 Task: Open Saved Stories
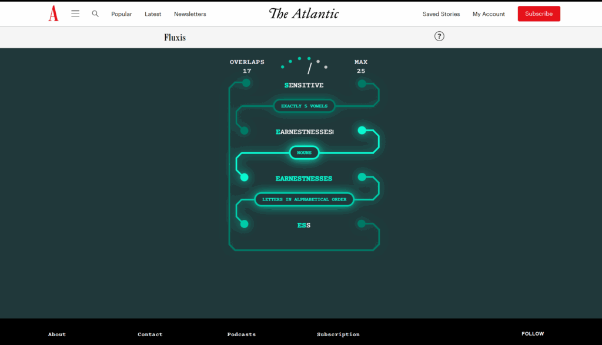coord(441,14)
